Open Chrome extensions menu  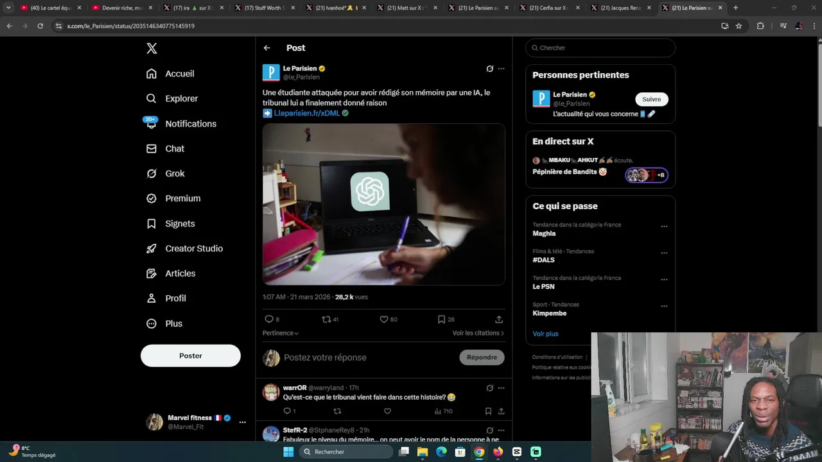pyautogui.click(x=760, y=26)
